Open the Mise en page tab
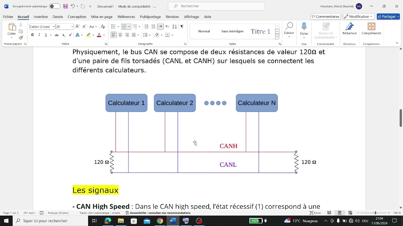403x226 pixels. (x=102, y=17)
